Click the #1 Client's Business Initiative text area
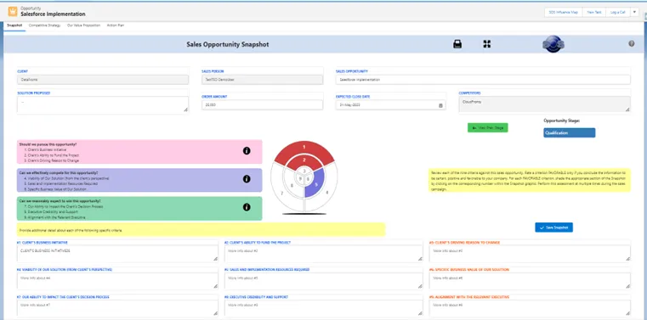647x320 pixels. tap(117, 253)
